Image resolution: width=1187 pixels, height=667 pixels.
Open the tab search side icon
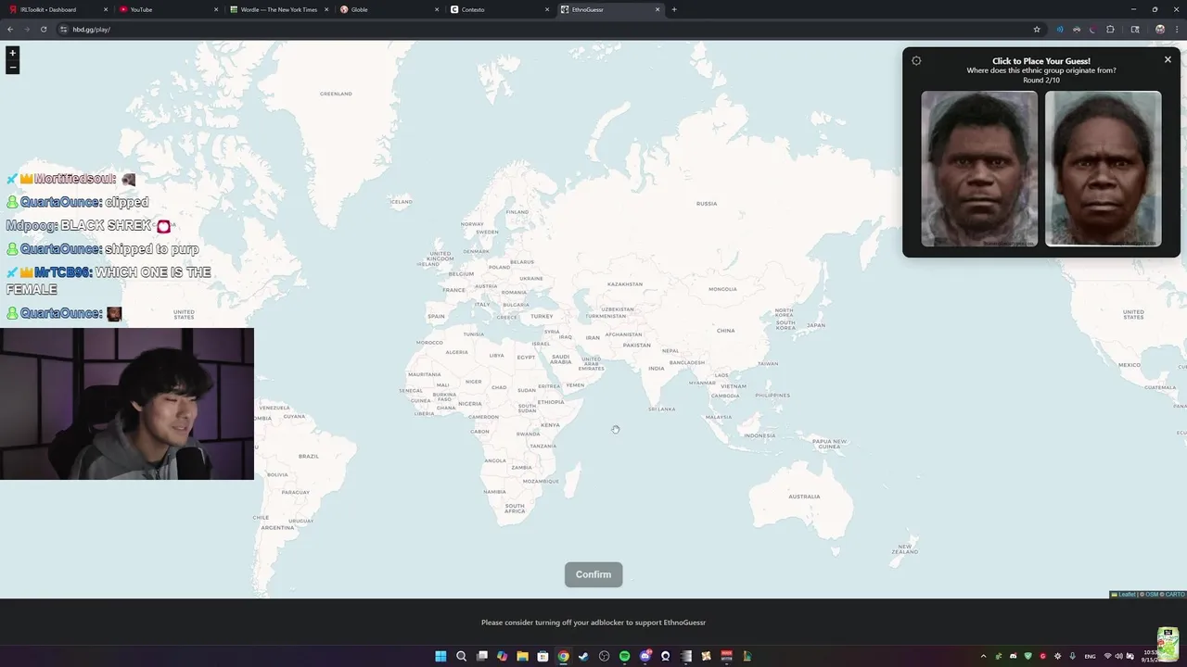[x=1135, y=30]
